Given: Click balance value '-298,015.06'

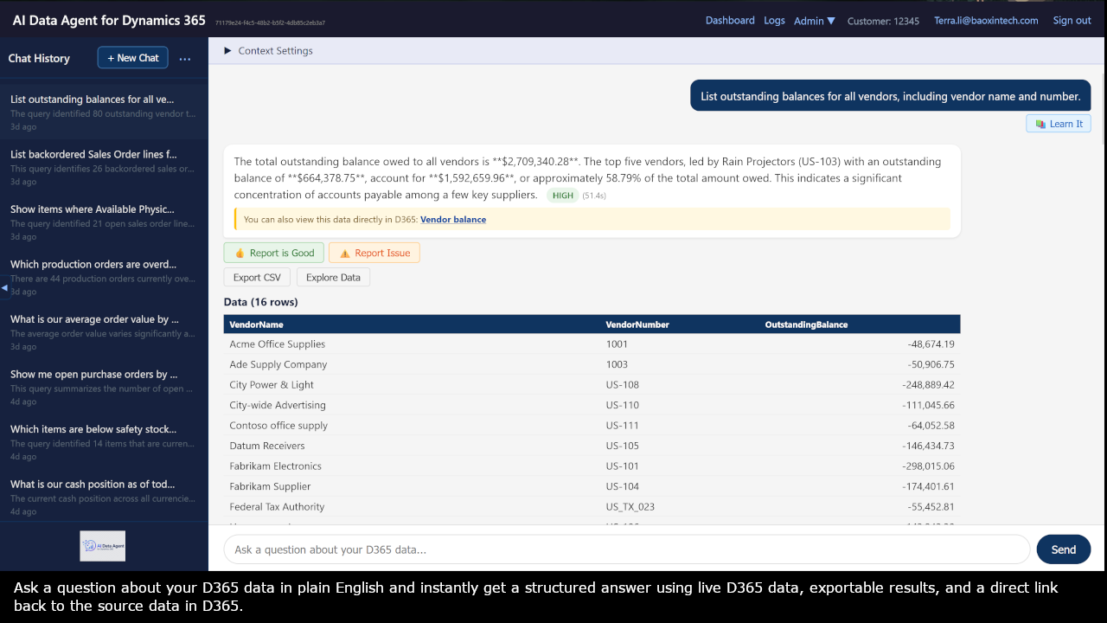Looking at the screenshot, I should pyautogui.click(x=929, y=466).
